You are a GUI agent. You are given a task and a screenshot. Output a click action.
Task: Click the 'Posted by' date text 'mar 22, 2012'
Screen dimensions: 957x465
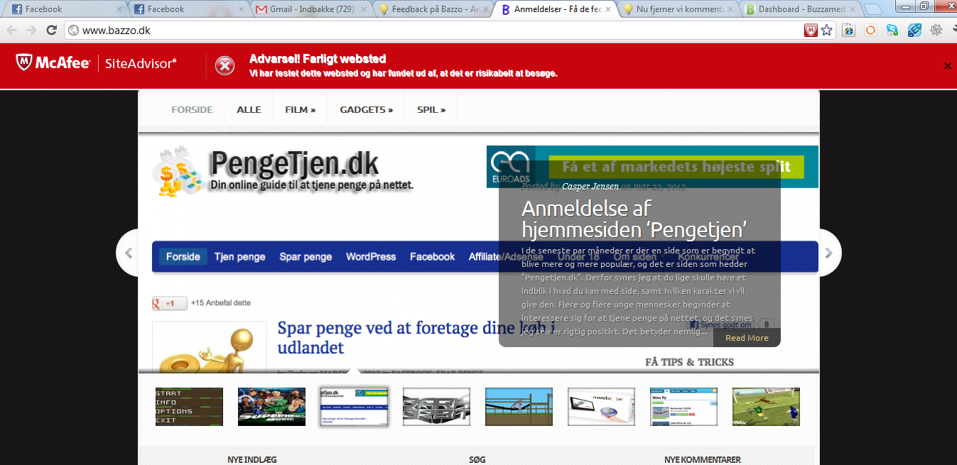point(659,187)
